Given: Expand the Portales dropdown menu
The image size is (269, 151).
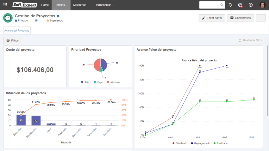Looking at the screenshot, I should (61, 5).
